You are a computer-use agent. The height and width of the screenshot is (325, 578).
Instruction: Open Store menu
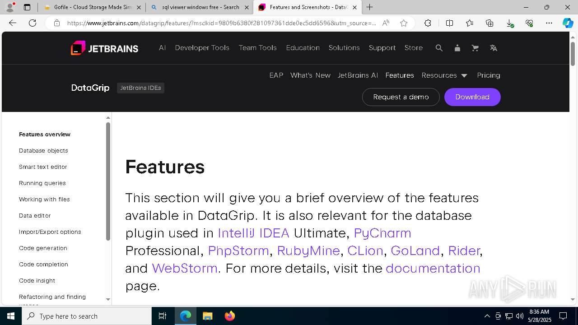(413, 48)
